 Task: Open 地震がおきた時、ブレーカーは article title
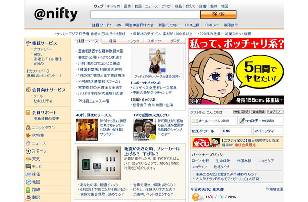click(x=151, y=151)
